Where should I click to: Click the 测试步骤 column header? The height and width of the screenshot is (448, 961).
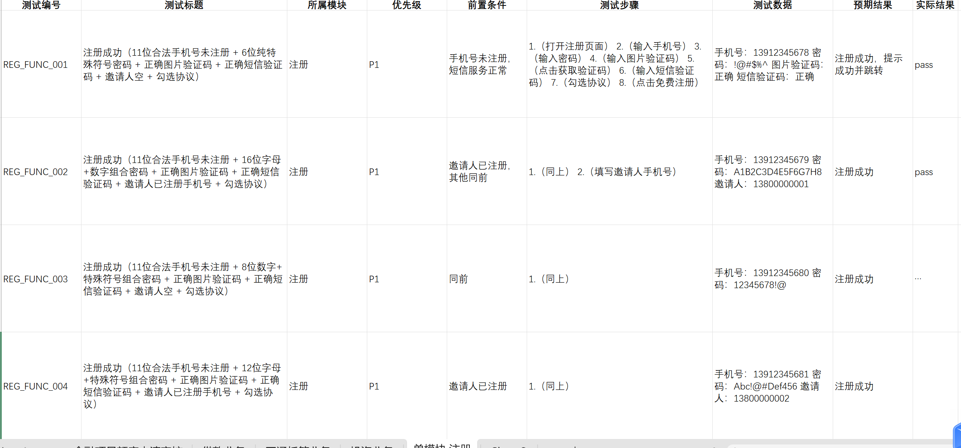pyautogui.click(x=619, y=5)
